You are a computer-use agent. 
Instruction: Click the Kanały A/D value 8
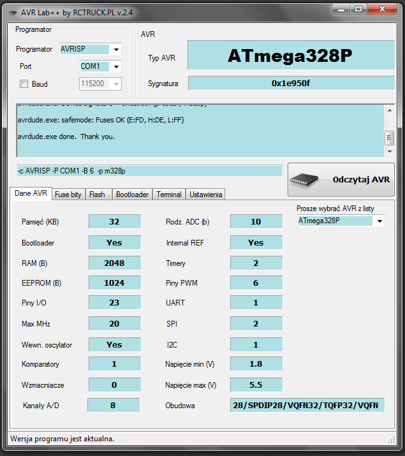pos(114,405)
